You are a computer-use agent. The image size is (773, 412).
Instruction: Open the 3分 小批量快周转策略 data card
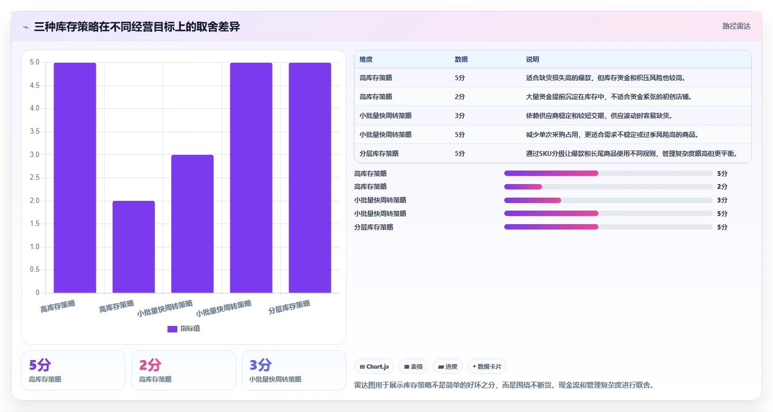click(x=294, y=370)
